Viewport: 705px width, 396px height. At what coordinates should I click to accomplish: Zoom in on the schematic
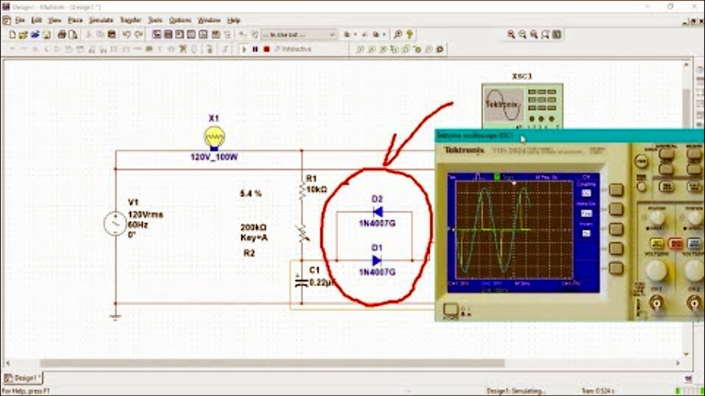(x=512, y=35)
